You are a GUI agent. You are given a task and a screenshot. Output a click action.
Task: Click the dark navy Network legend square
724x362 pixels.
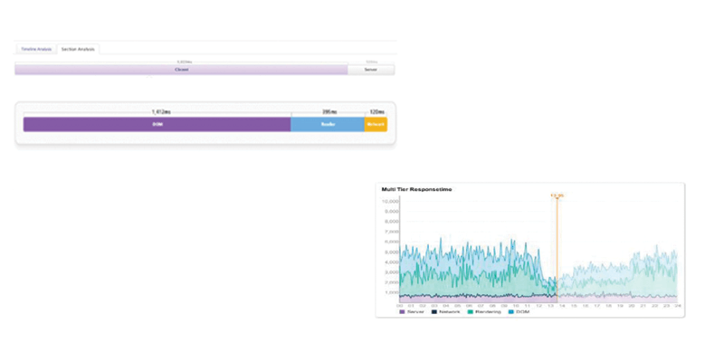point(433,312)
